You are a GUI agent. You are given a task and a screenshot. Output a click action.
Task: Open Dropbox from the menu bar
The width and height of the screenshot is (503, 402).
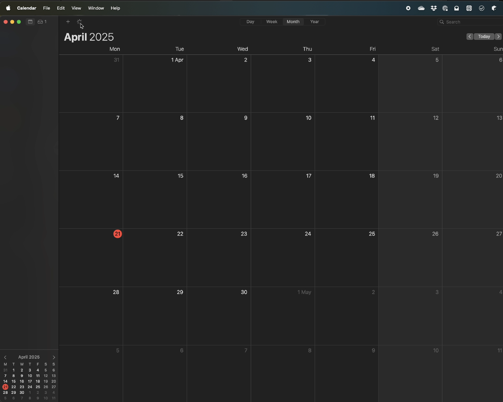click(x=434, y=8)
